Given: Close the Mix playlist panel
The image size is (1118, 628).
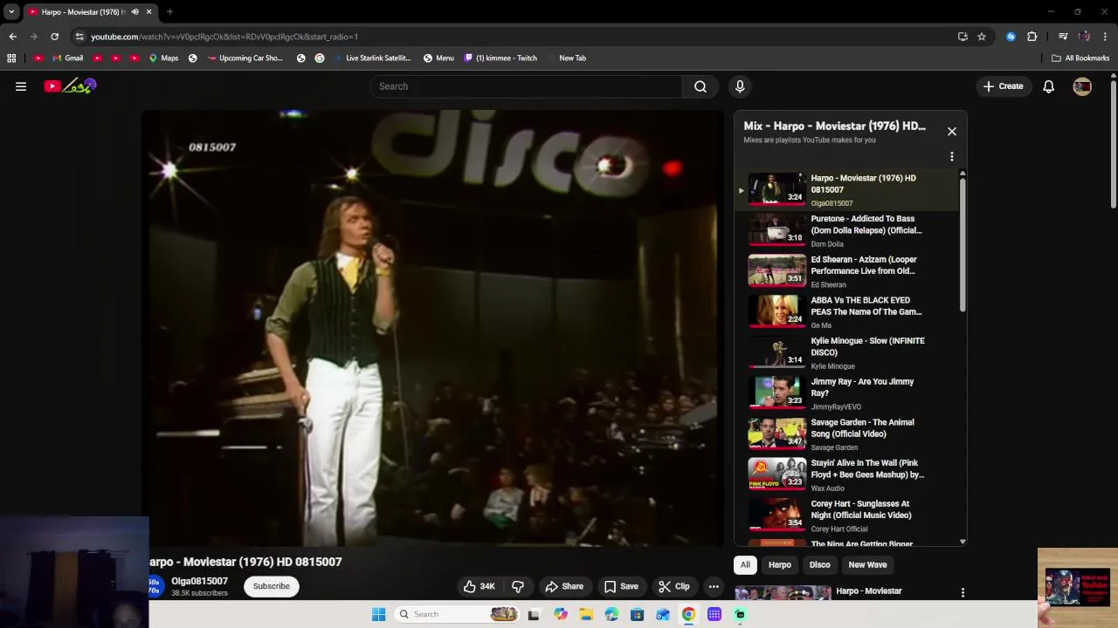Looking at the screenshot, I should (x=952, y=132).
